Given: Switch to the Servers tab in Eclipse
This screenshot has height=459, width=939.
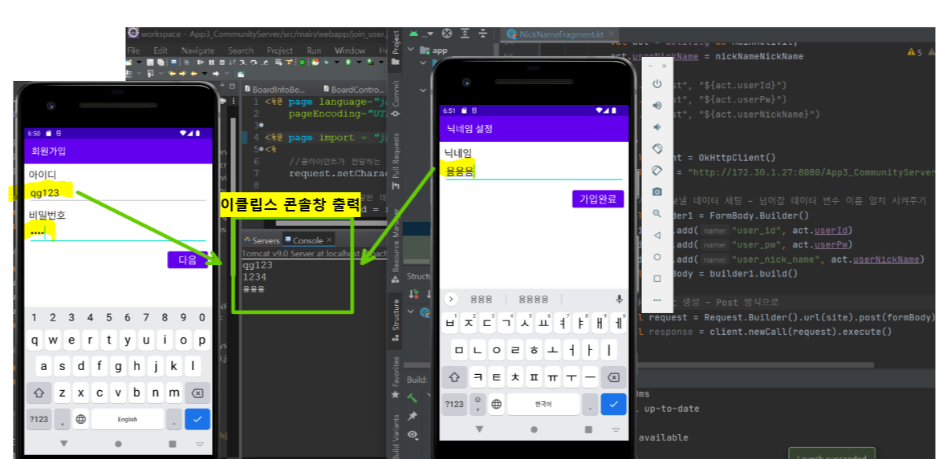Looking at the screenshot, I should point(262,240).
